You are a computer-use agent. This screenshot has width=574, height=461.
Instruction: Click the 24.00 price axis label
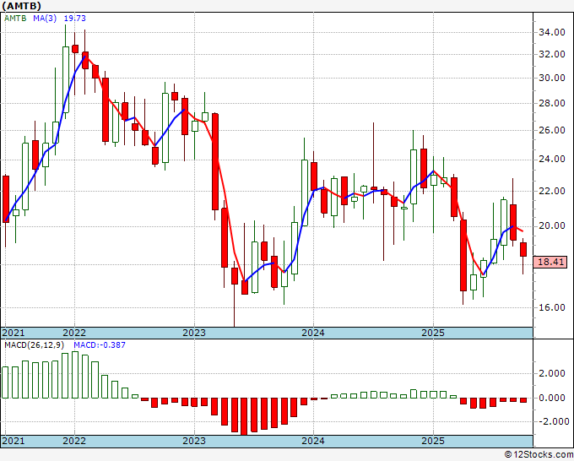[551, 160]
